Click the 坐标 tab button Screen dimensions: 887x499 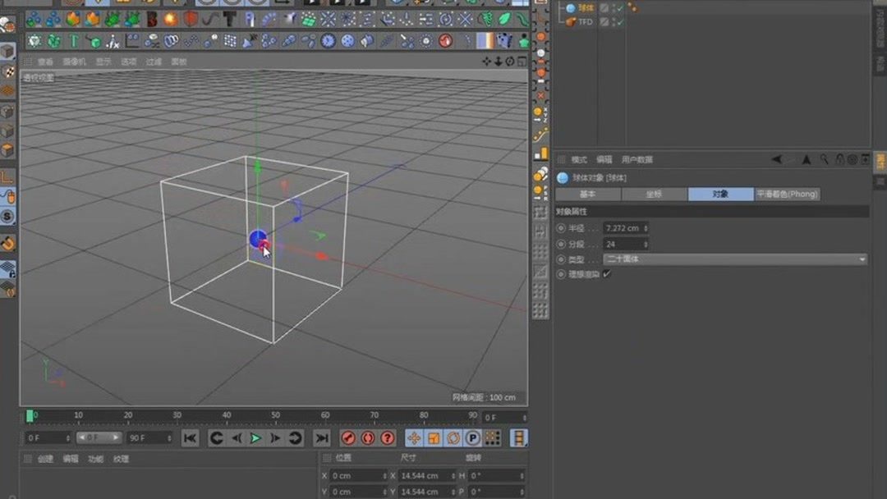[655, 194]
